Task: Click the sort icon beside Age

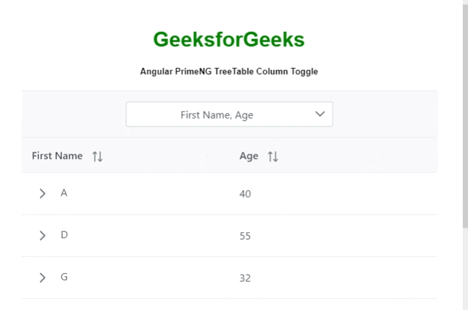Action: (273, 156)
